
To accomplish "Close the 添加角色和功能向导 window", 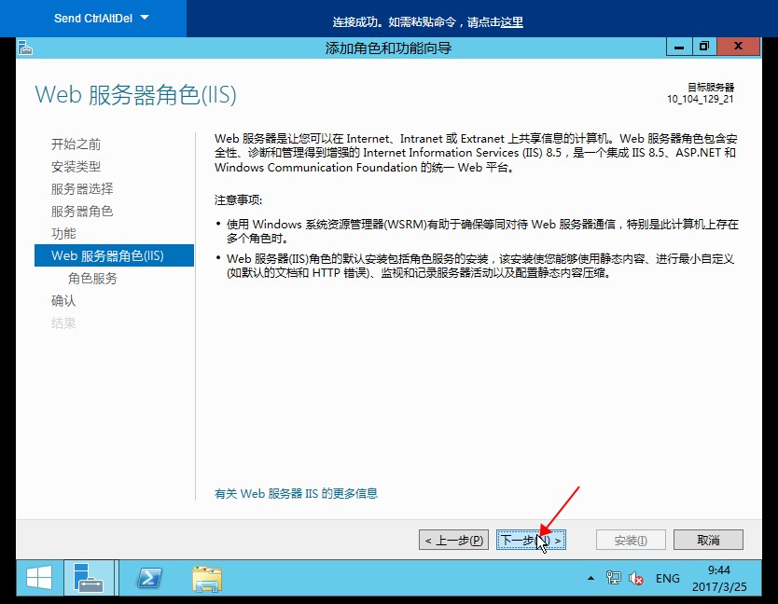I will (x=738, y=48).
